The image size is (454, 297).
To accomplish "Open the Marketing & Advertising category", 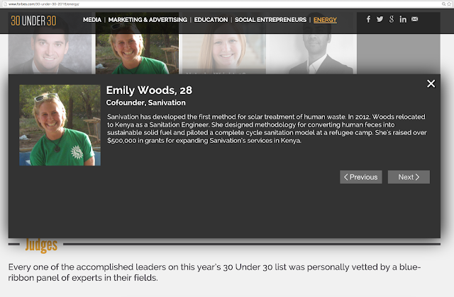I will (148, 20).
